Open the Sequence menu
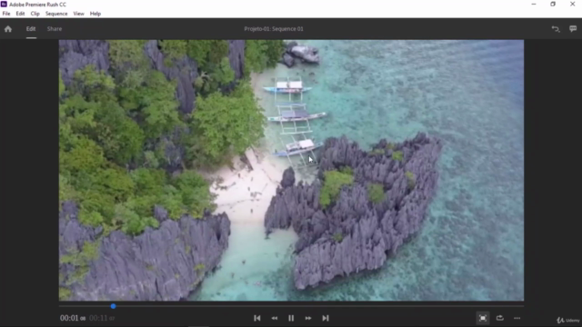 point(56,14)
